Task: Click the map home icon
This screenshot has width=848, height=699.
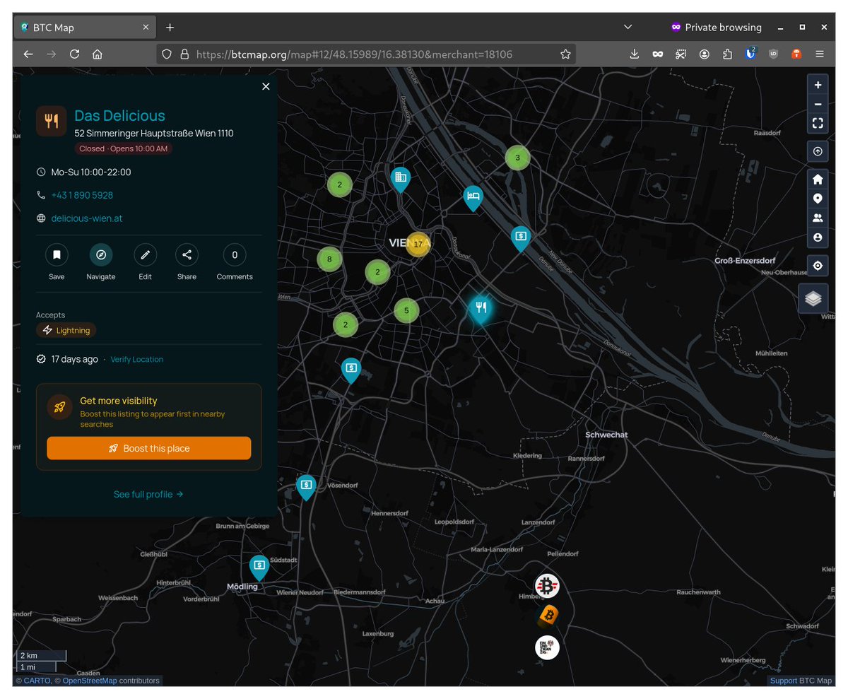Action: (818, 179)
